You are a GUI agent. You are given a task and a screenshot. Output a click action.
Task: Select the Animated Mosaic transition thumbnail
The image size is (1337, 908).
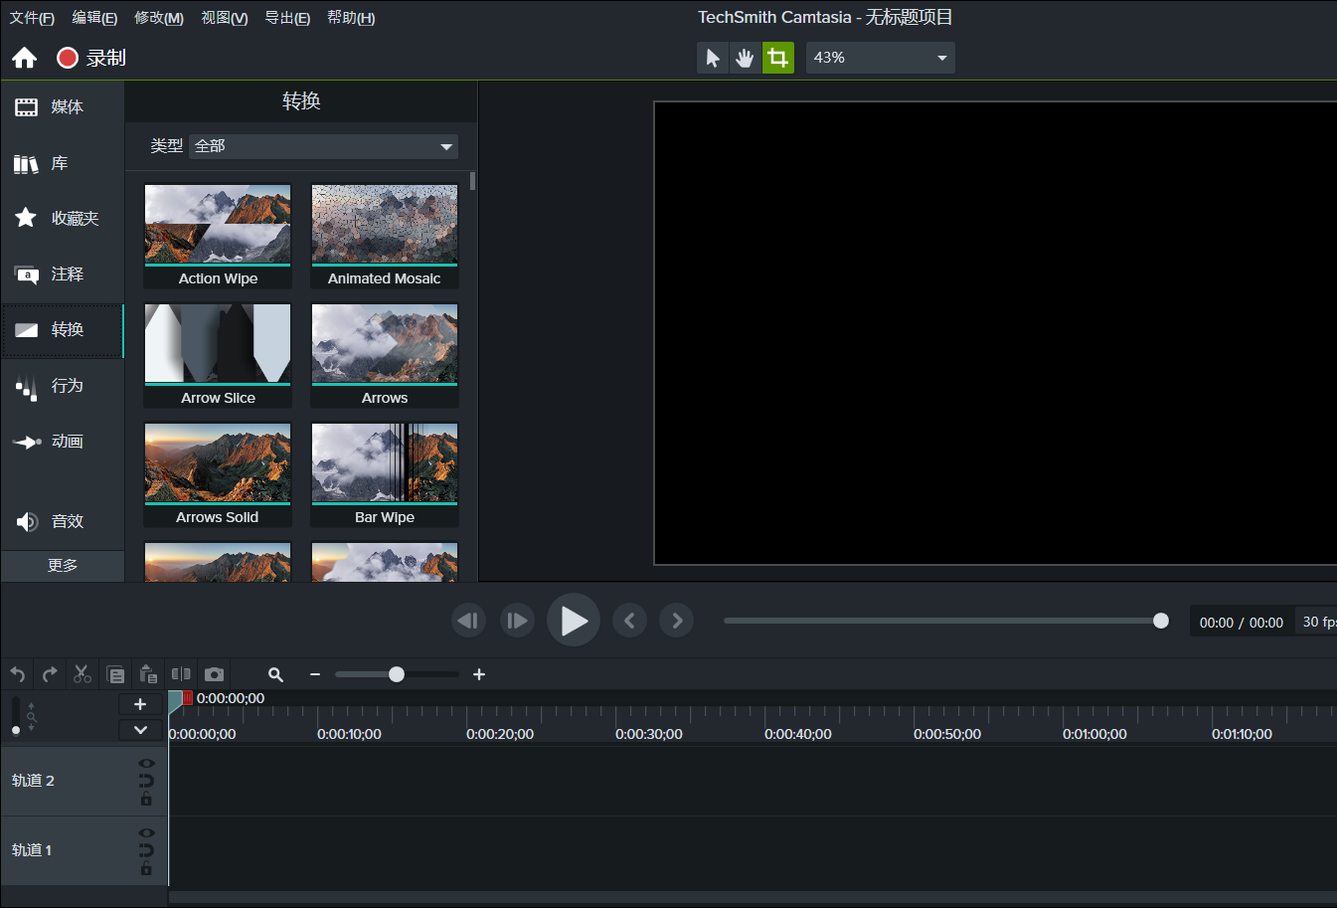click(x=385, y=237)
